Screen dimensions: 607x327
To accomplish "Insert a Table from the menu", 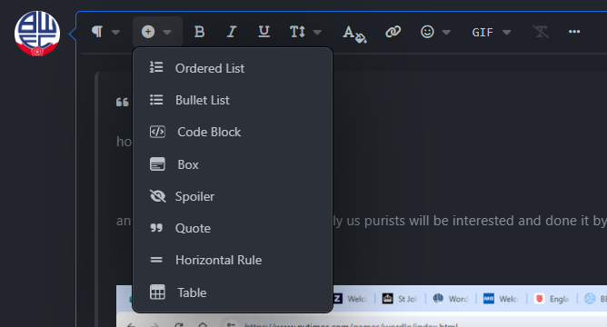I will (x=233, y=292).
